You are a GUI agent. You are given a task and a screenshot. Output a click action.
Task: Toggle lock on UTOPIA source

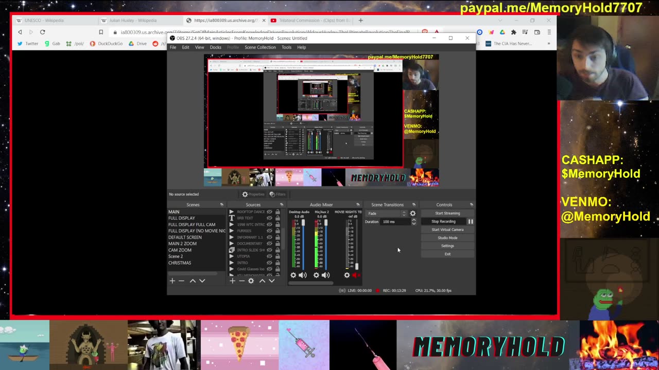tap(278, 256)
